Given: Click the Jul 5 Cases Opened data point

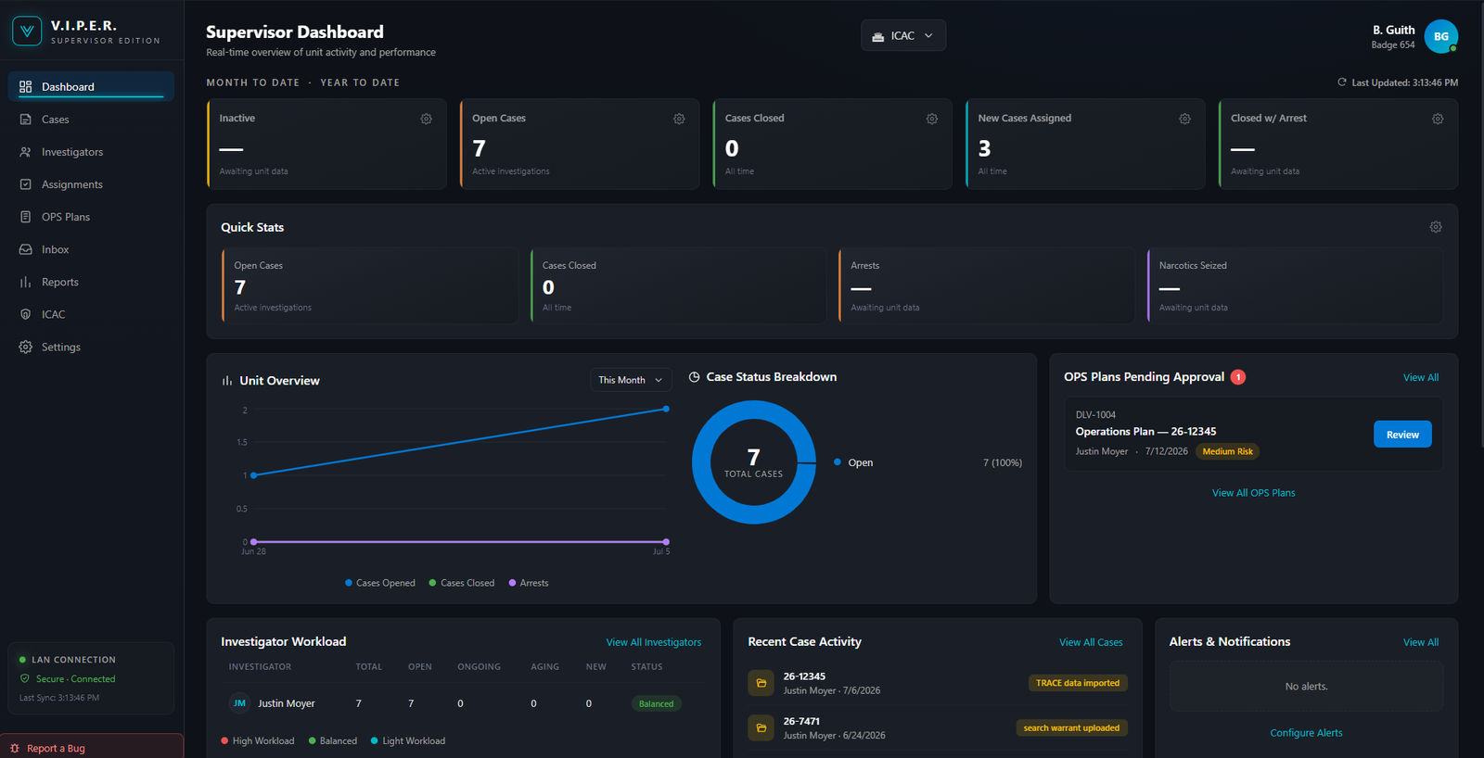Looking at the screenshot, I should pos(666,409).
